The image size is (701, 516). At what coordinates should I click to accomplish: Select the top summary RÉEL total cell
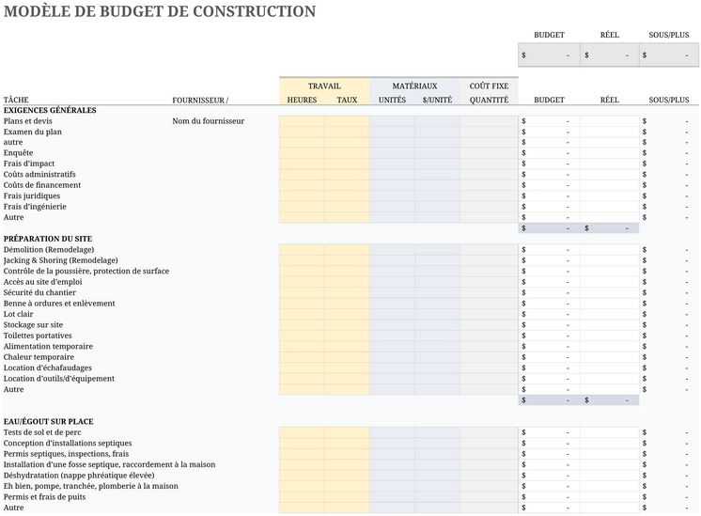(x=609, y=55)
